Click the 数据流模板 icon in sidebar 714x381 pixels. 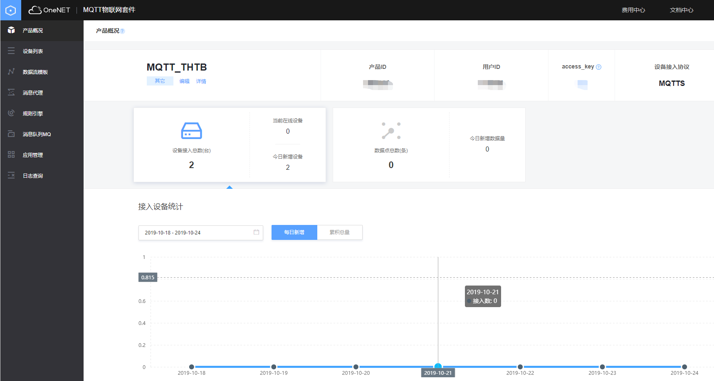11,72
